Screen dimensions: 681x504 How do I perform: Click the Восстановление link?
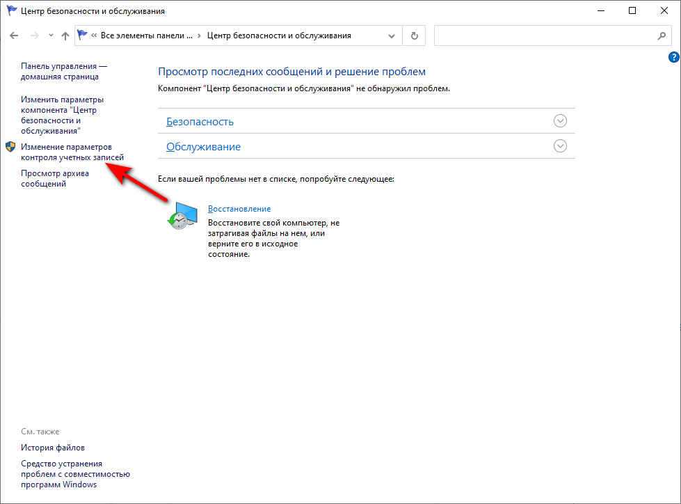[239, 209]
